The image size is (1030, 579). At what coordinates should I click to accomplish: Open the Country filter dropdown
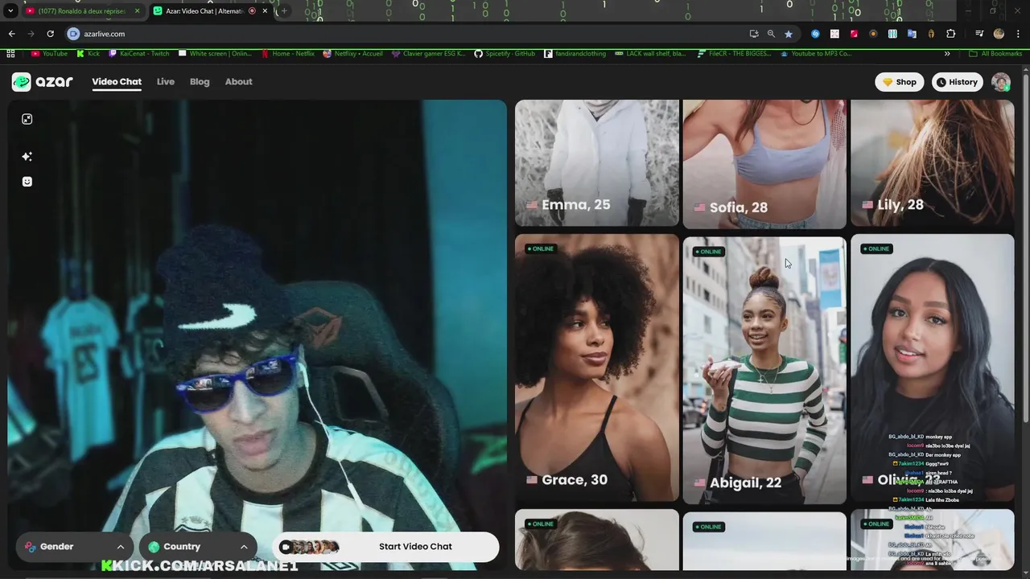point(198,547)
